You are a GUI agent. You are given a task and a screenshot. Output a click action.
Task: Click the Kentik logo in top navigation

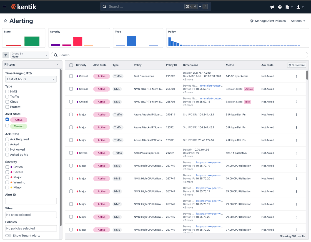(x=24, y=7)
